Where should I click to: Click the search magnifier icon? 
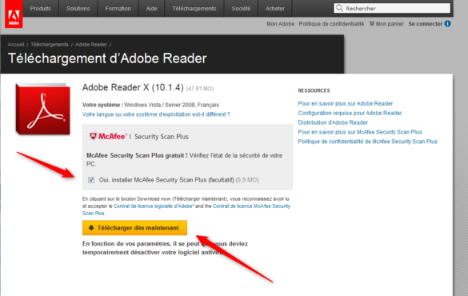click(x=339, y=8)
